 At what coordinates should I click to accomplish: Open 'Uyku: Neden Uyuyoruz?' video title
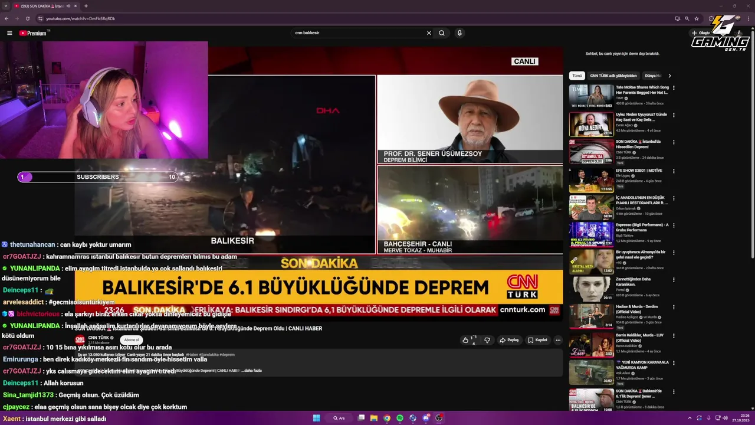click(641, 117)
